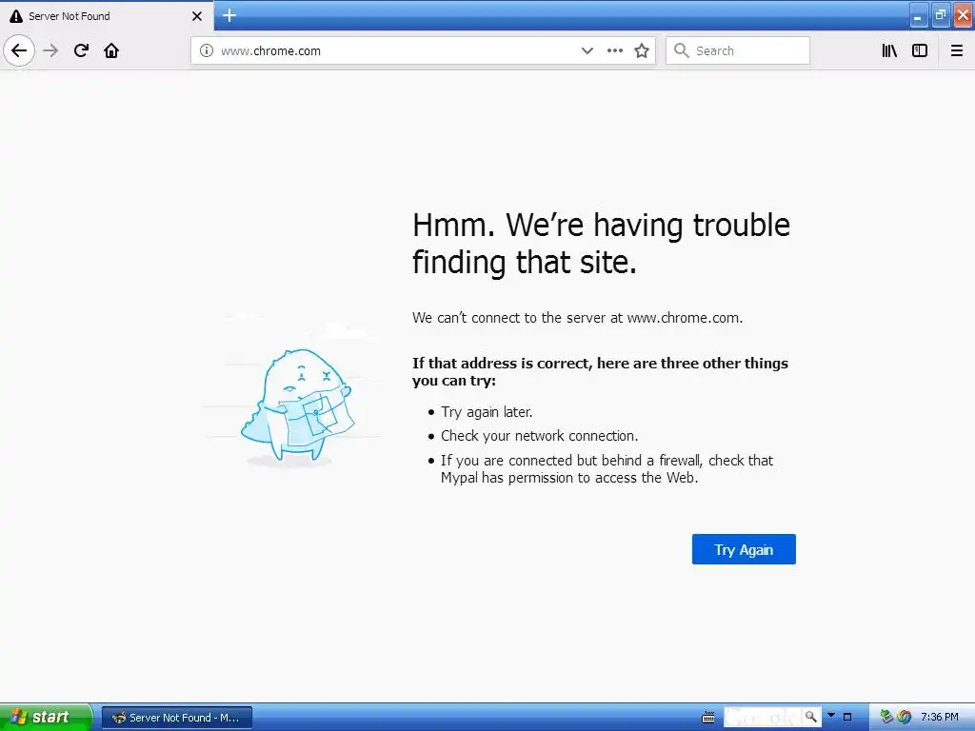Screen dimensions: 975x731
Task: Click the deskbar window restore icon
Action: [846, 718]
